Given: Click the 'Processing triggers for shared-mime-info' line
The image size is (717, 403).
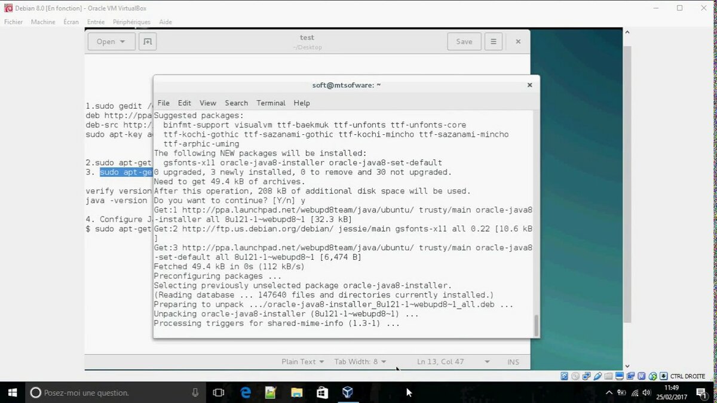Looking at the screenshot, I should coord(277,323).
